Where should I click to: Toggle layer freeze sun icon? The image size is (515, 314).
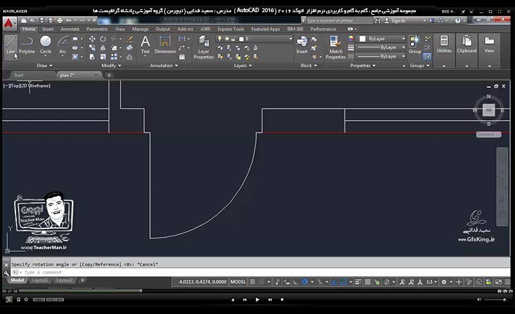[227, 39]
